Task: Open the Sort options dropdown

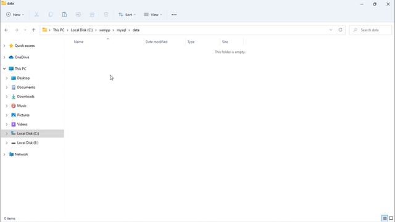Action: [x=127, y=15]
